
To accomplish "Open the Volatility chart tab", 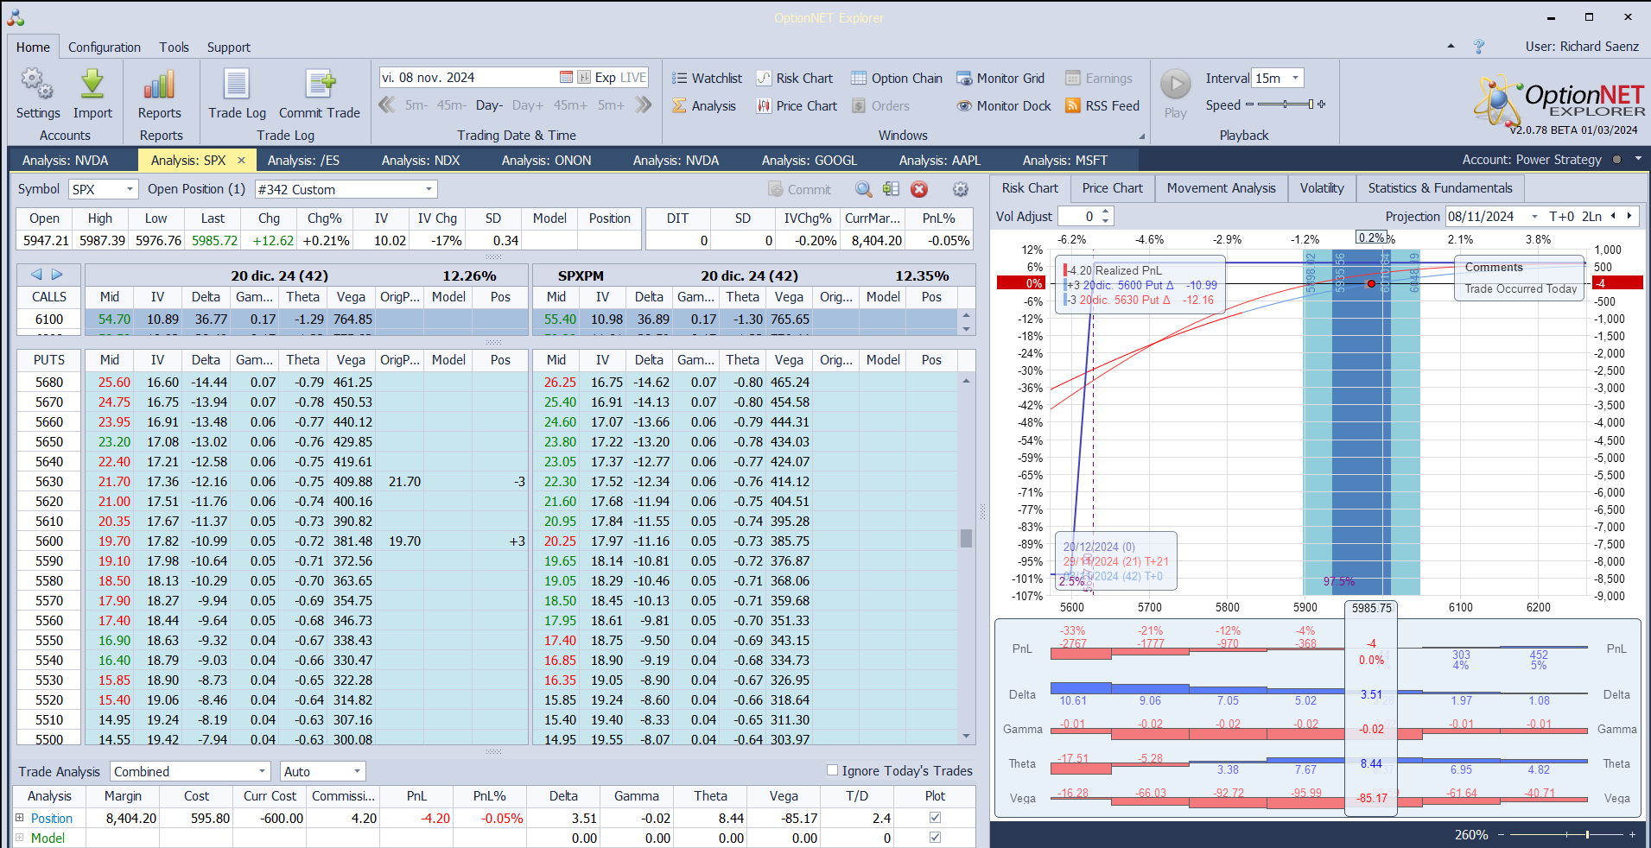I will pos(1322,188).
